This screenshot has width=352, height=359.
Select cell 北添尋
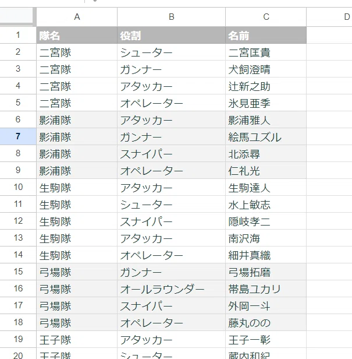266,153
